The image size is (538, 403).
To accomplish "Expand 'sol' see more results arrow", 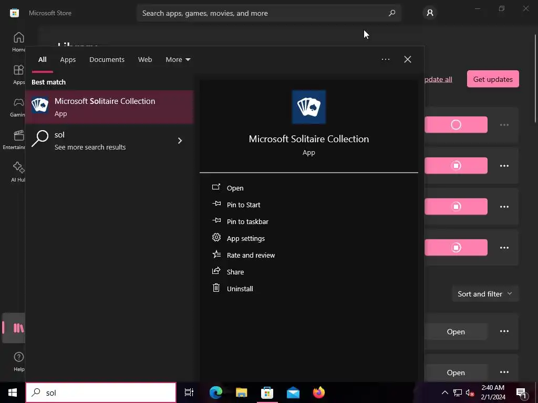I will point(180,141).
